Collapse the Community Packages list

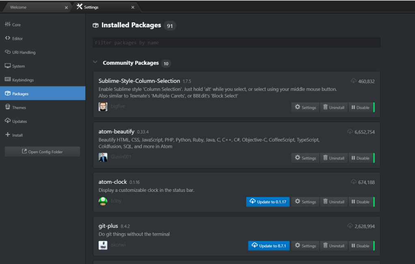[95, 62]
